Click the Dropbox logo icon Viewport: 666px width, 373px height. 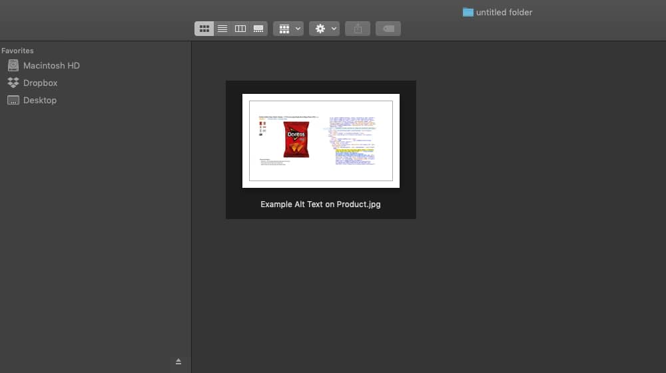coord(13,83)
